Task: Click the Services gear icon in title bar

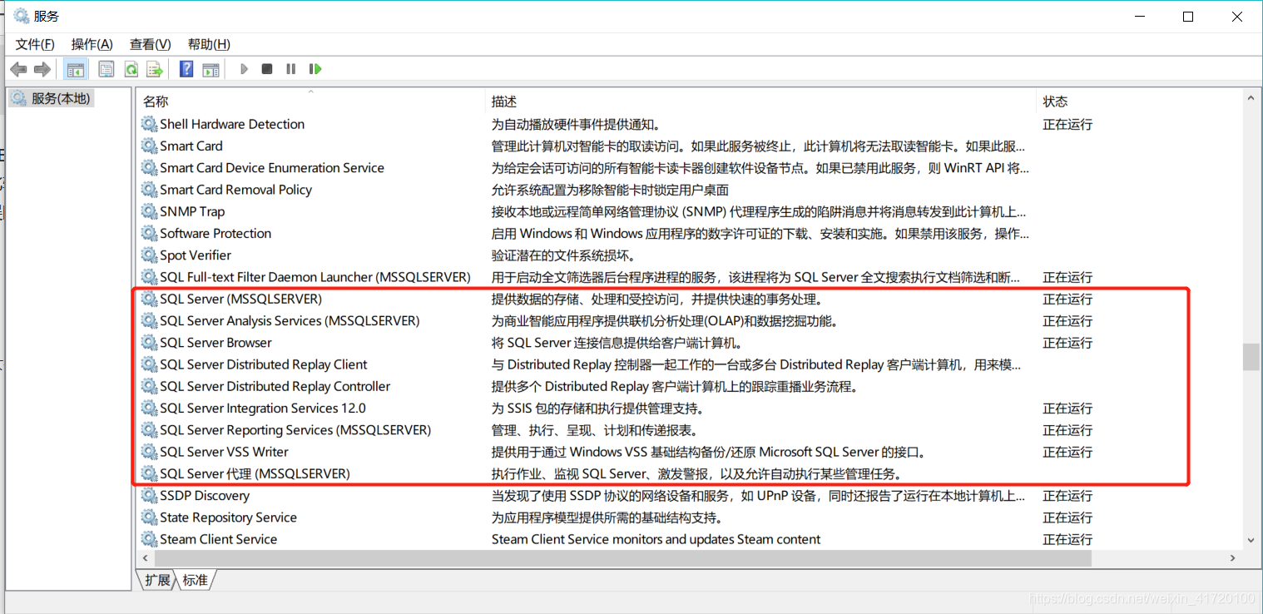Action: point(22,16)
